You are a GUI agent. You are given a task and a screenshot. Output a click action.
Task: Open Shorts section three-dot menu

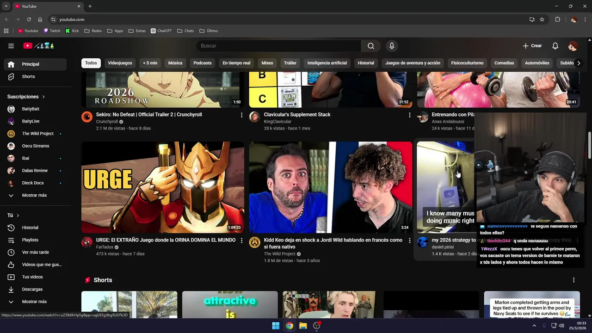coord(573,280)
